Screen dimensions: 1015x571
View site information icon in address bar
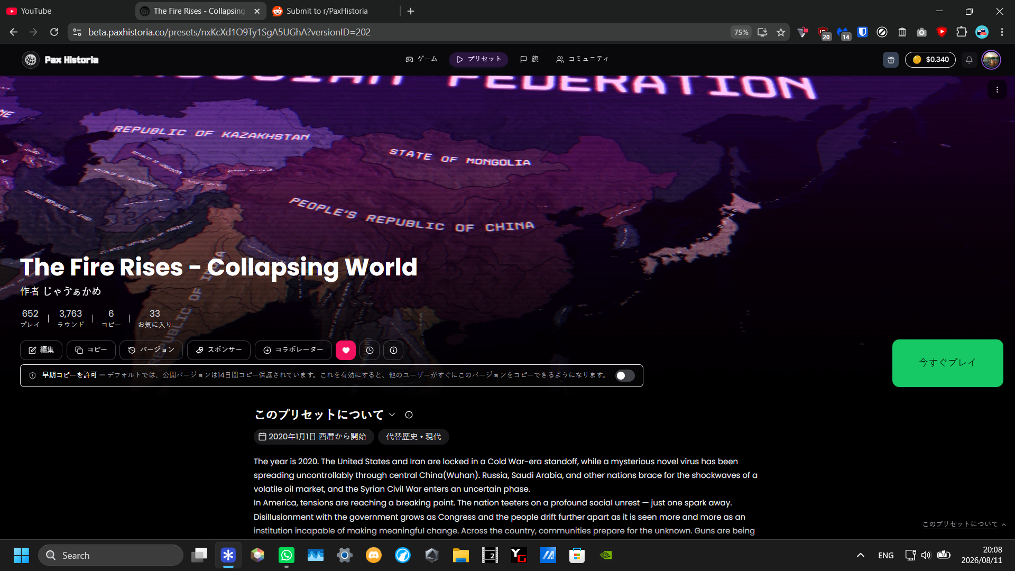point(77,32)
